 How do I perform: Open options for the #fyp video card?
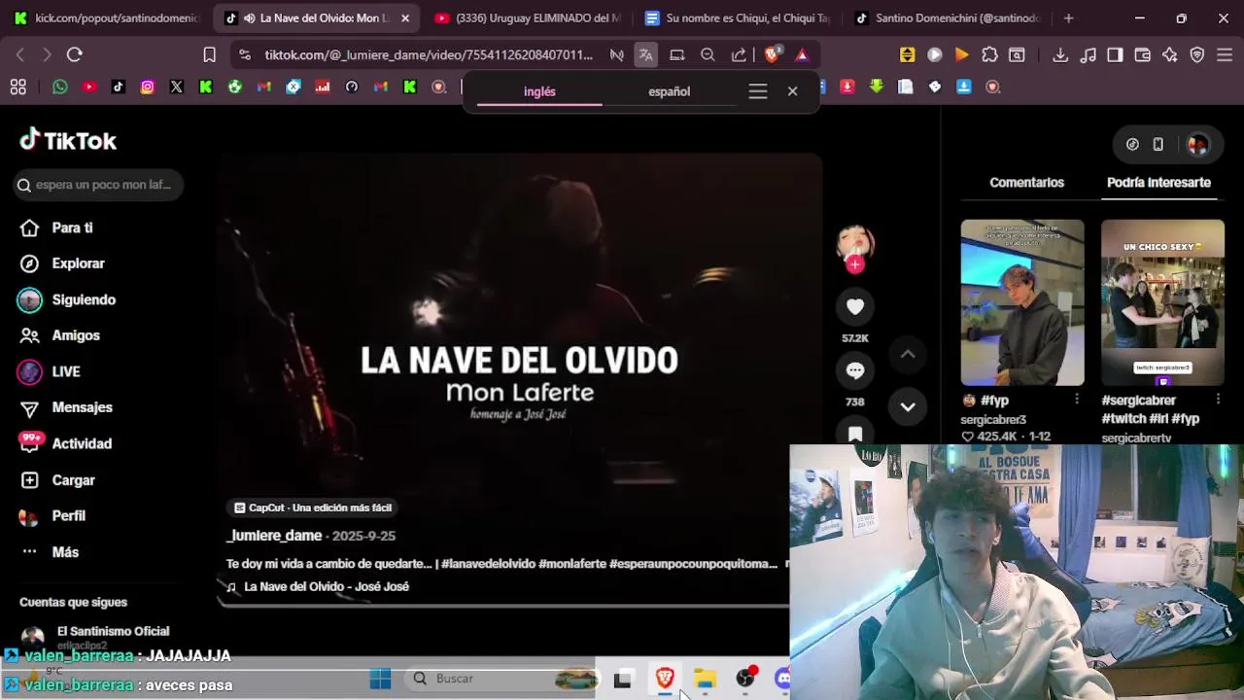click(1077, 400)
